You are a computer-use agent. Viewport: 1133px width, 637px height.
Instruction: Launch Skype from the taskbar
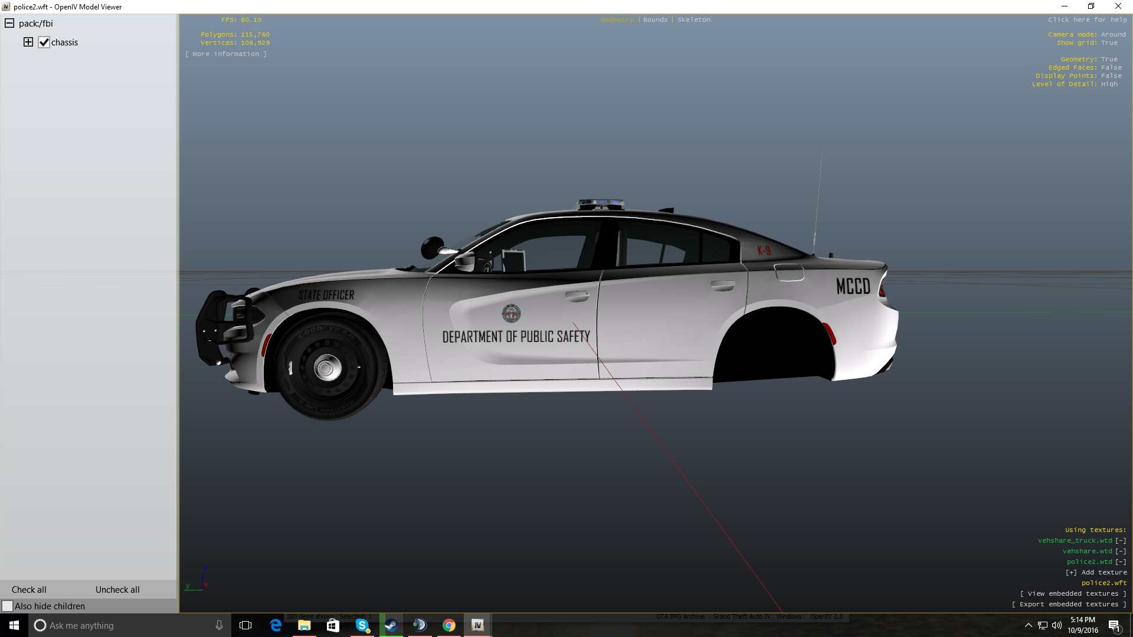(362, 625)
